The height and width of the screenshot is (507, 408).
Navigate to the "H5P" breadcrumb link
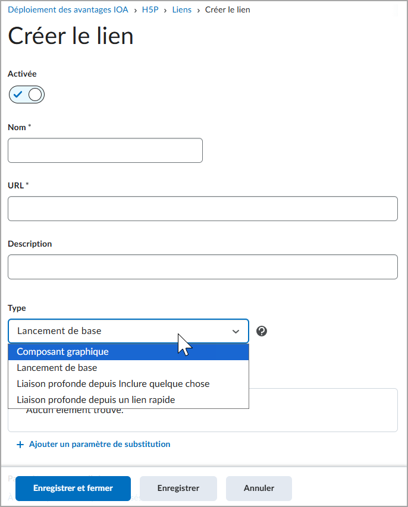tap(150, 10)
